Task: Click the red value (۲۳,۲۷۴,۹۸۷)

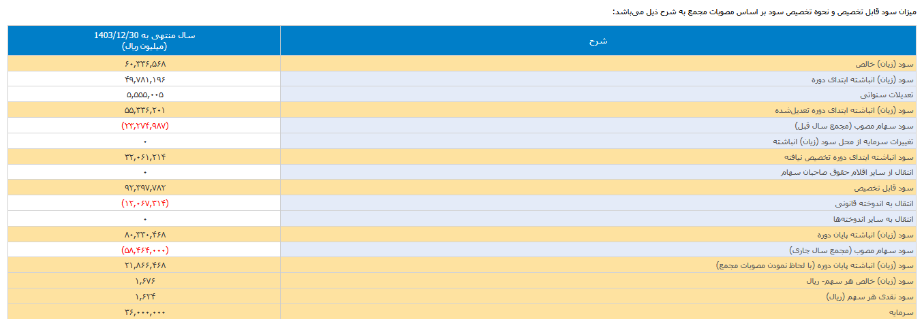Action: click(x=144, y=127)
